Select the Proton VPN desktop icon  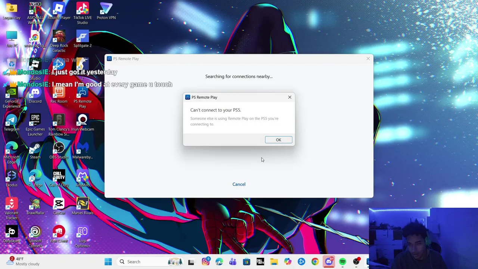[x=106, y=11]
